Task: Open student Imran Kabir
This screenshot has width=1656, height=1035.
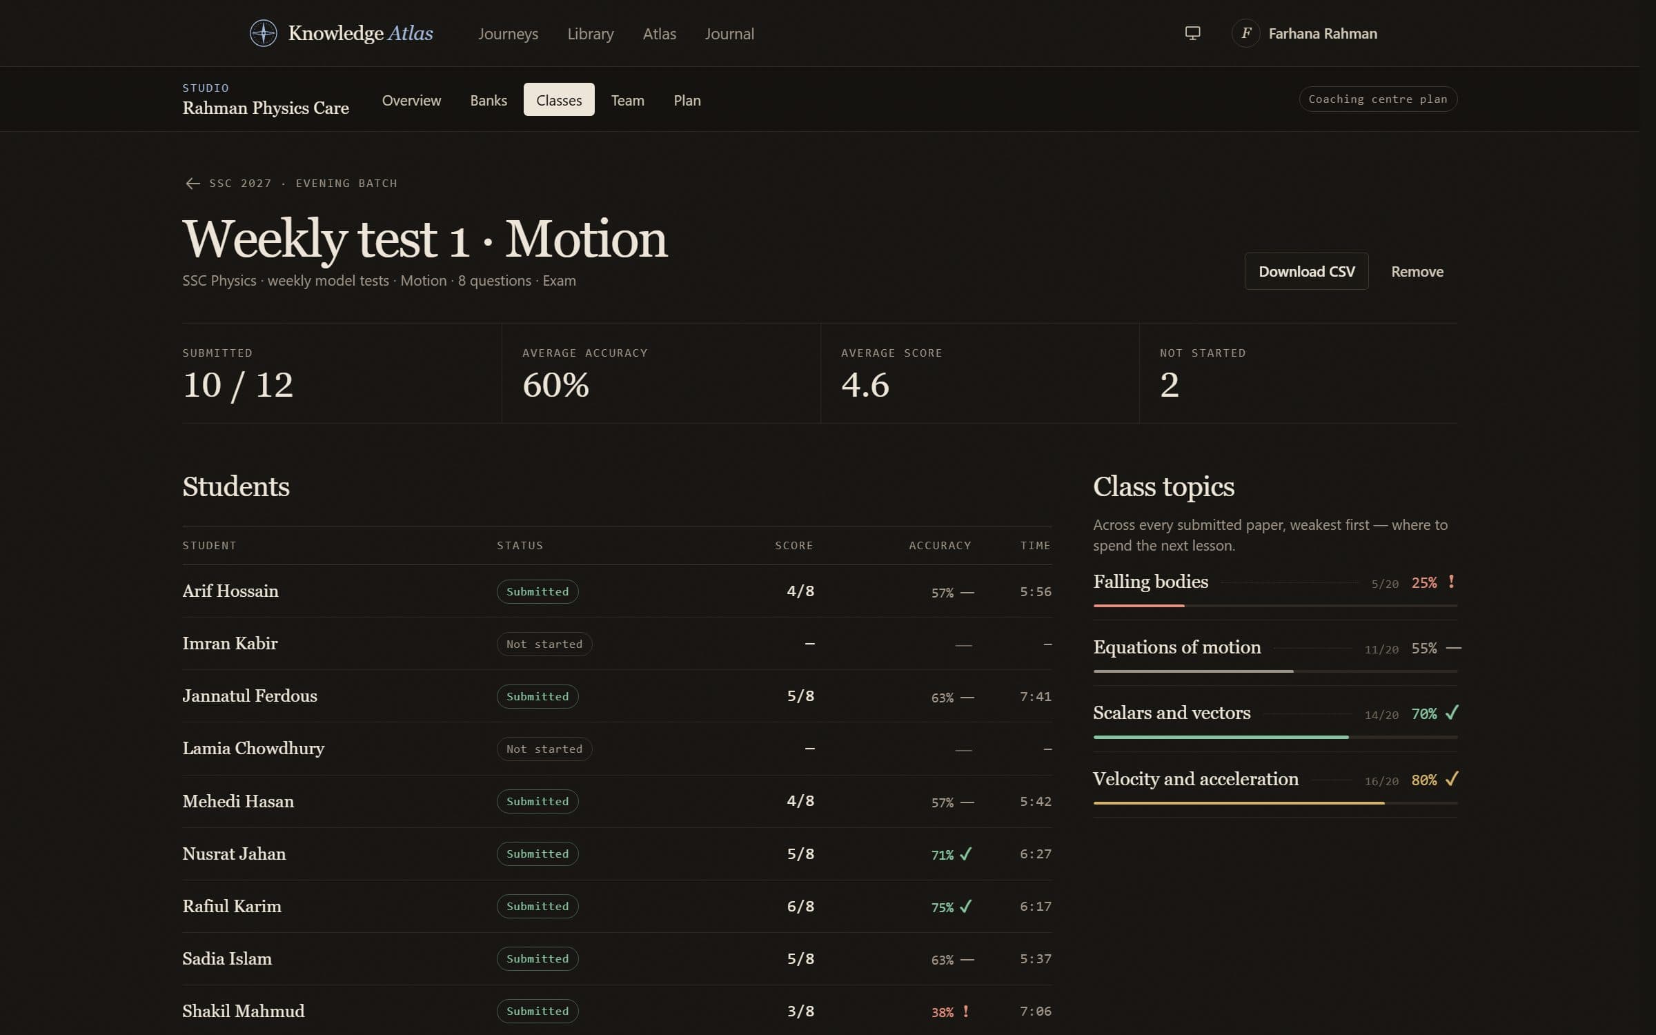Action: coord(230,643)
